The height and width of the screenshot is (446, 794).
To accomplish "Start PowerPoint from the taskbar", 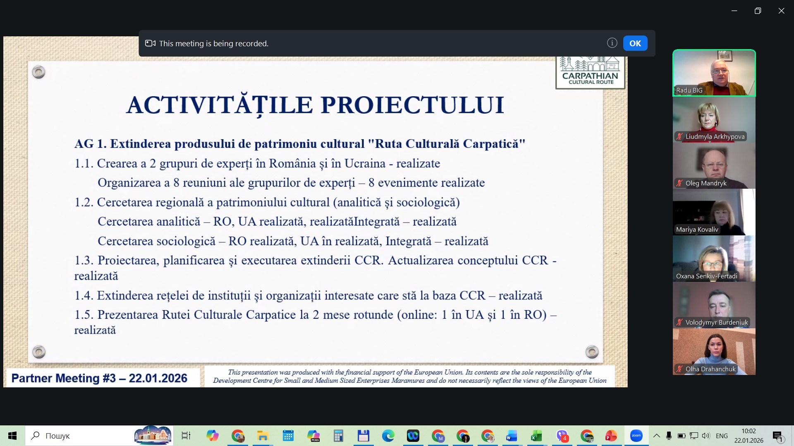I will [x=611, y=436].
